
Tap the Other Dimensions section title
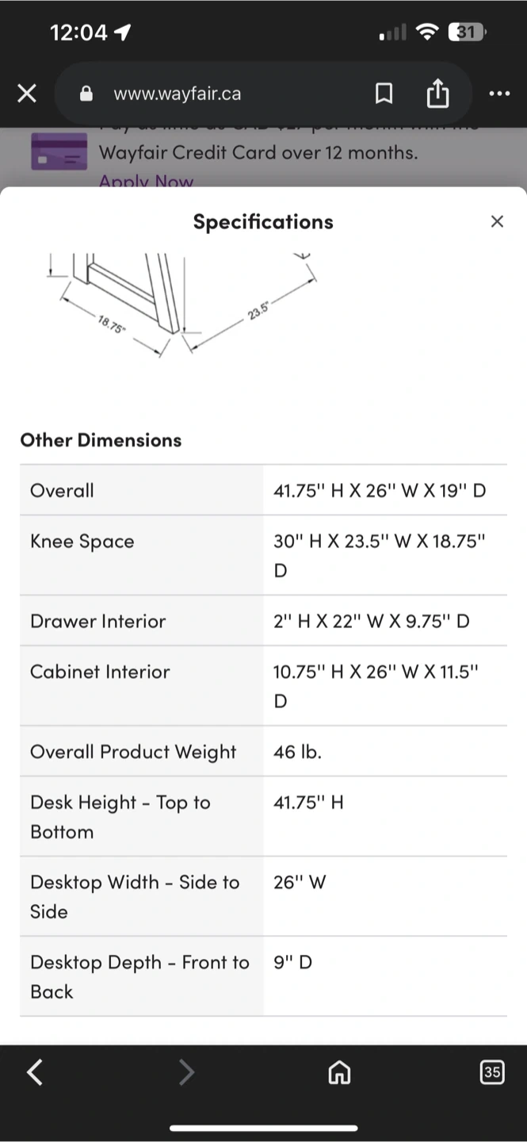tap(101, 440)
